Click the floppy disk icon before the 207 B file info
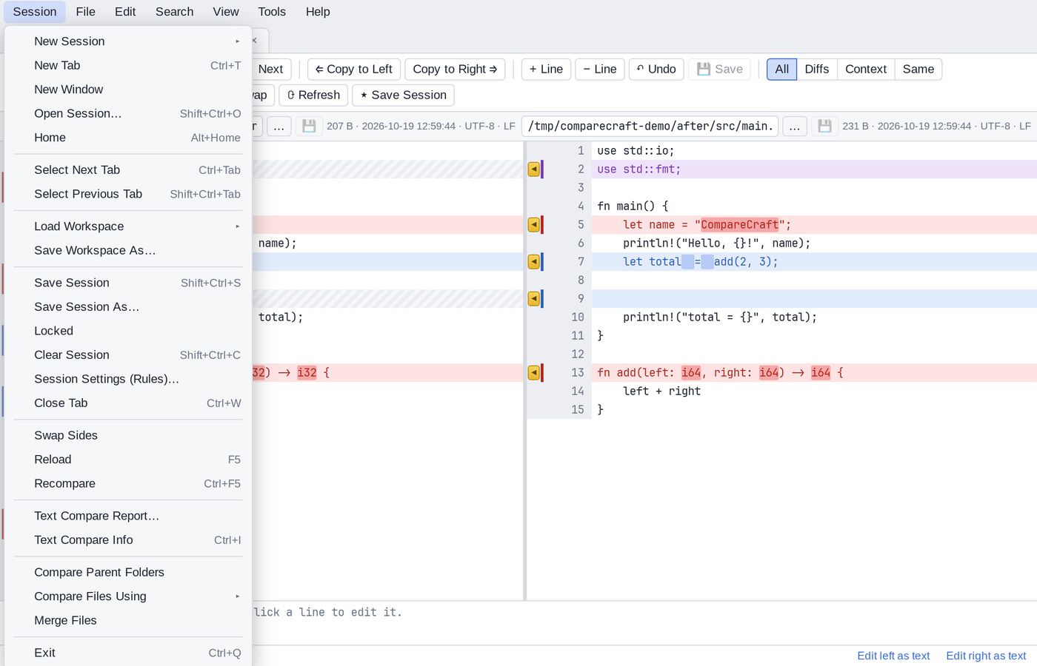Image resolution: width=1037 pixels, height=666 pixels. click(309, 127)
